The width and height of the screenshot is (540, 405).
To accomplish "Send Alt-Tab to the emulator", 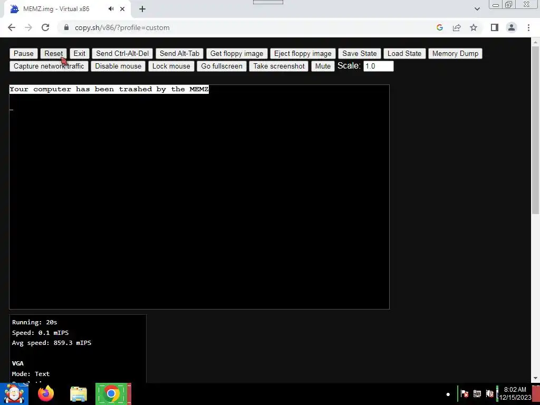I will point(179,53).
